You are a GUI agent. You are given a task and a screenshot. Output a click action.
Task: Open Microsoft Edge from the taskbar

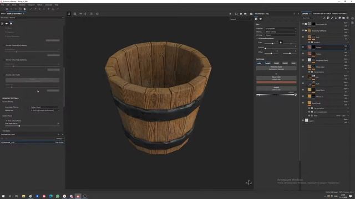(50, 196)
